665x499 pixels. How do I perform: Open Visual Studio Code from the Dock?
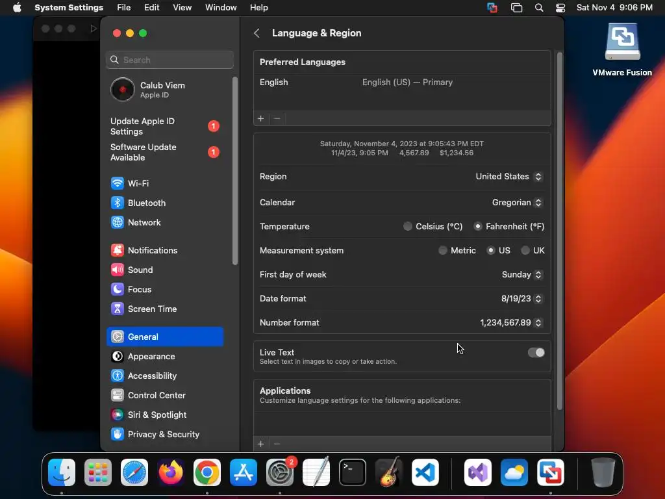(x=425, y=472)
